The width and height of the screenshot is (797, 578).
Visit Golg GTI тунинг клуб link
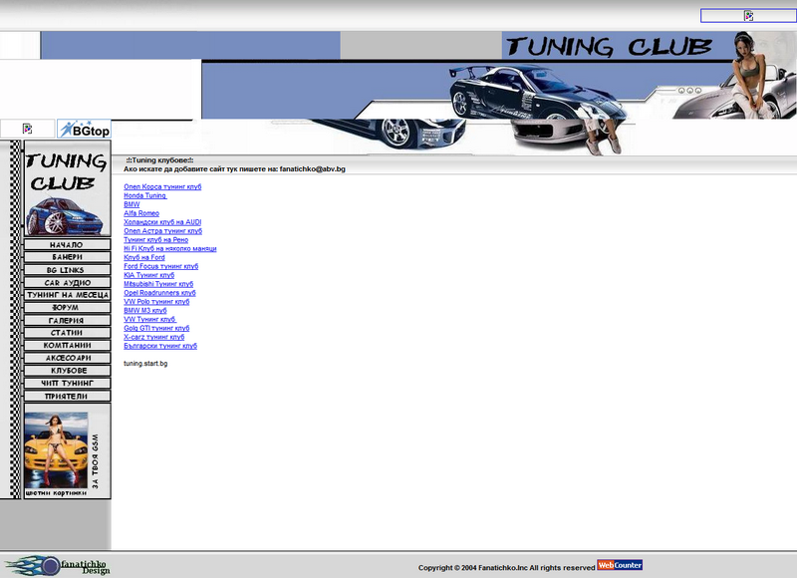coord(156,329)
